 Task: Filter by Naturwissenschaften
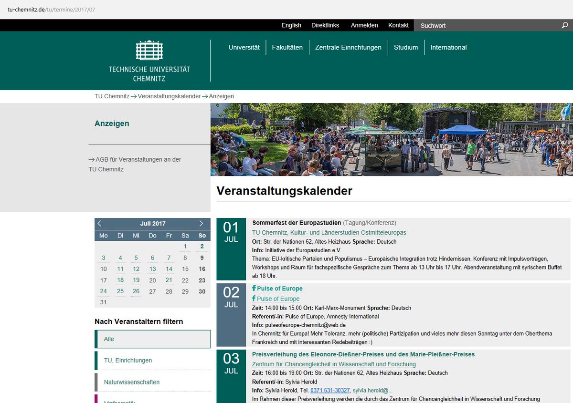point(152,382)
